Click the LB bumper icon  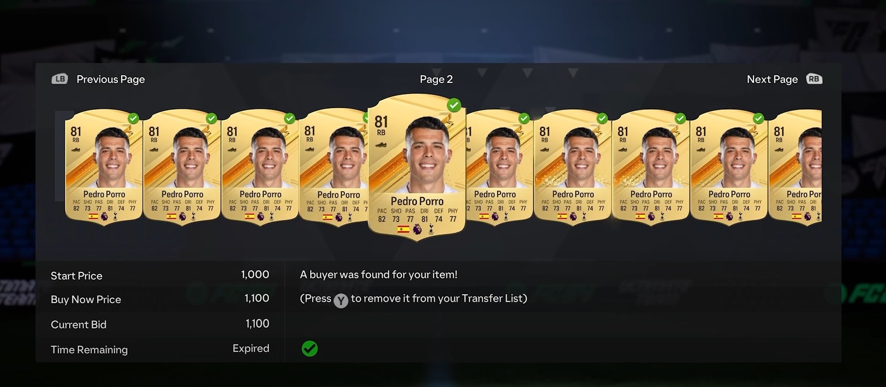pyautogui.click(x=60, y=79)
